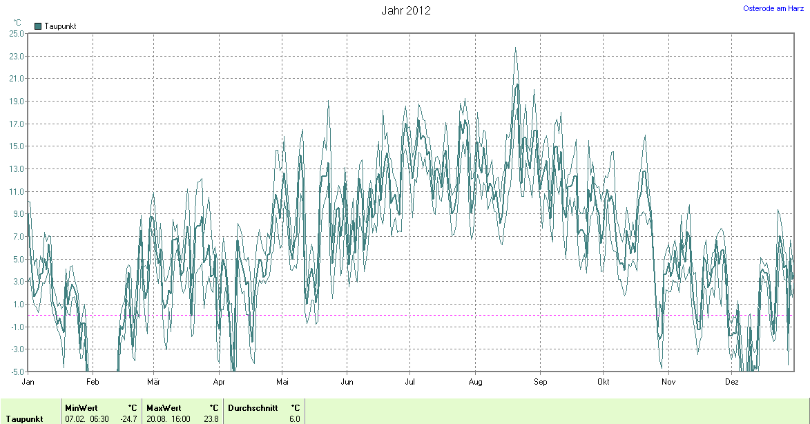The image size is (810, 424).
Task: Choose the Aug month marker
Action: point(475,382)
